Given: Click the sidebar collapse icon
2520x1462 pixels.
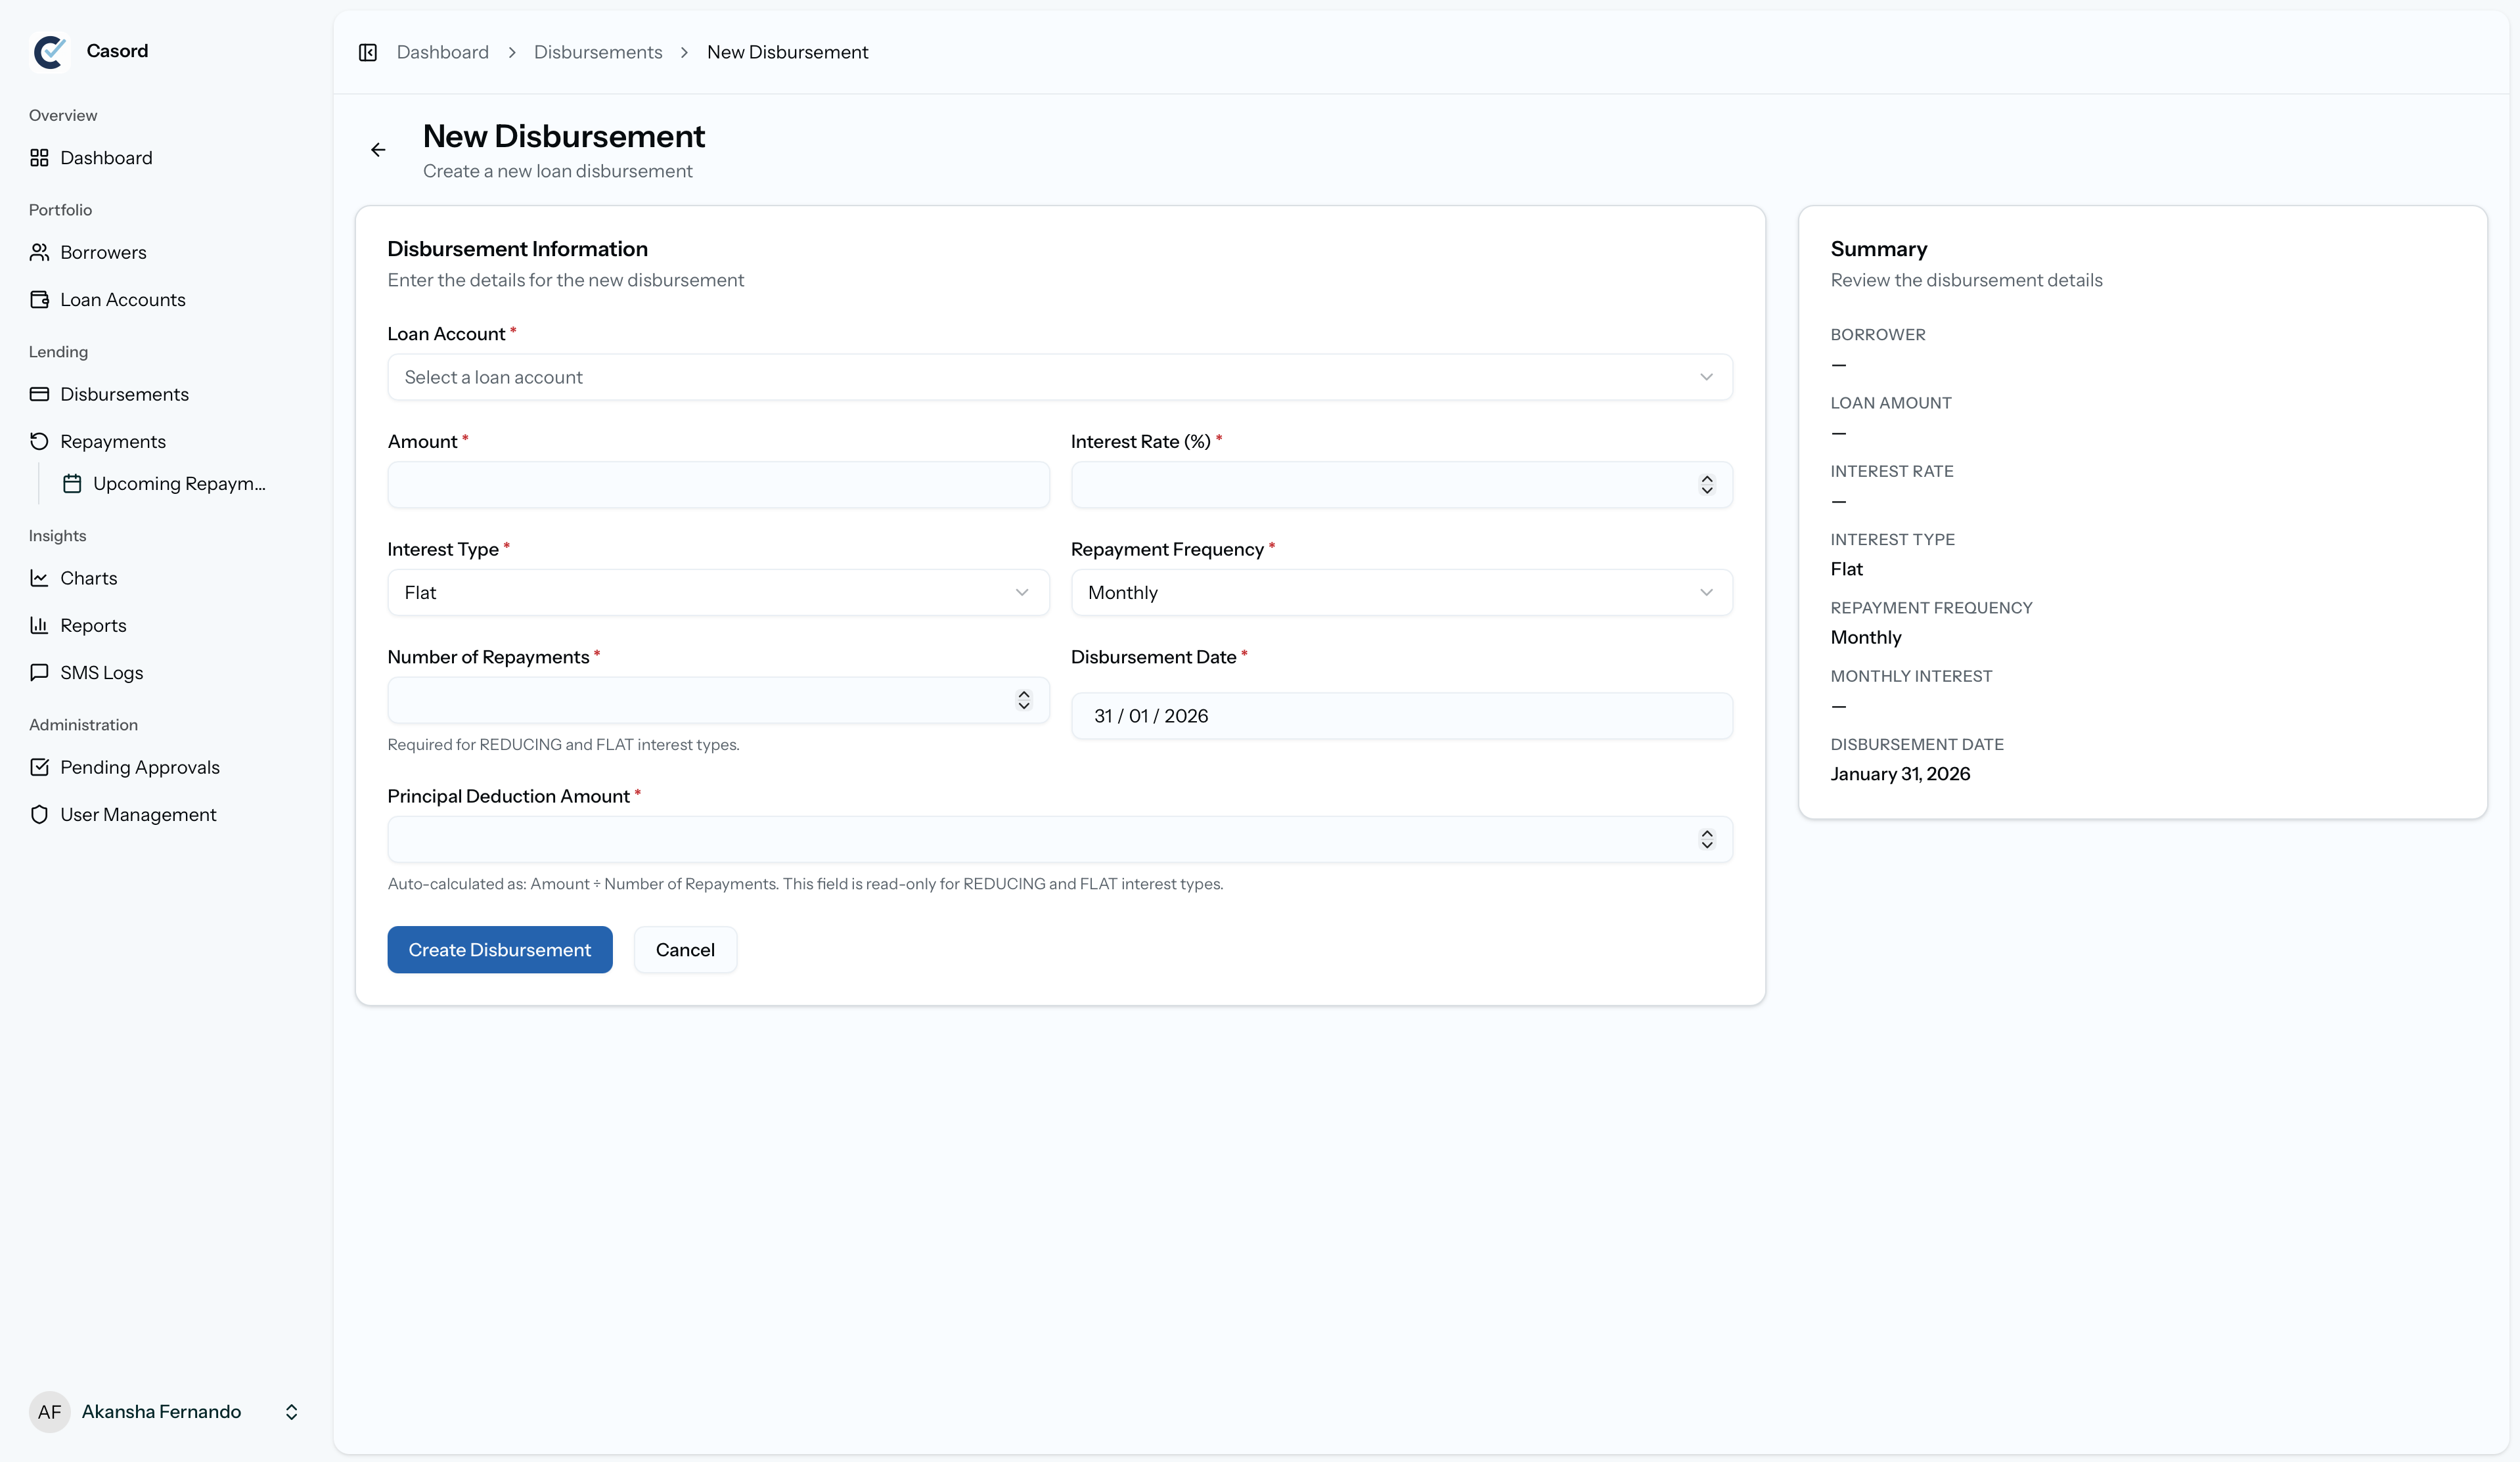Looking at the screenshot, I should pyautogui.click(x=367, y=52).
